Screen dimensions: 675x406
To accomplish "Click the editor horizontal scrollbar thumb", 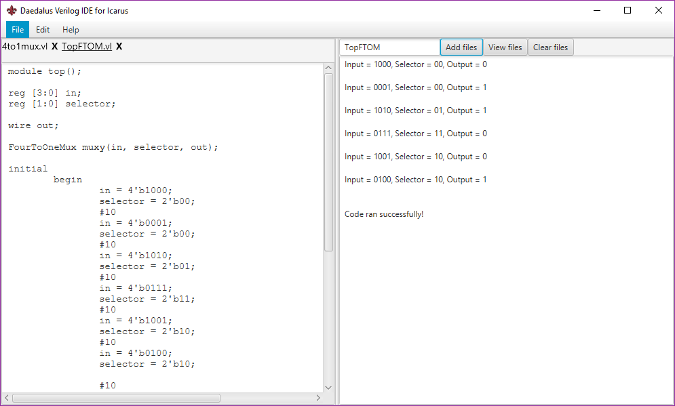I will [116, 399].
